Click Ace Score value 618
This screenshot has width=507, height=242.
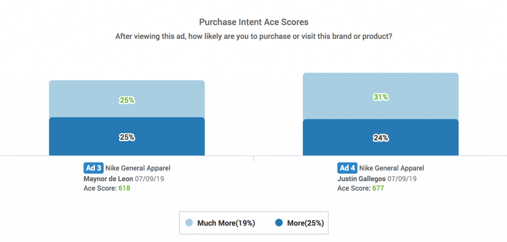click(124, 188)
